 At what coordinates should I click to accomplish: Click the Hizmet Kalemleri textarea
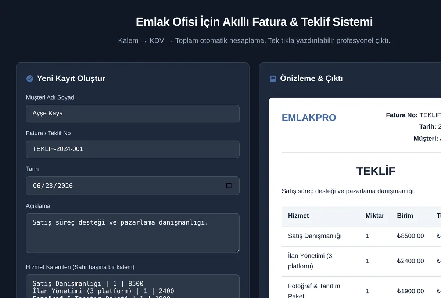(133, 286)
